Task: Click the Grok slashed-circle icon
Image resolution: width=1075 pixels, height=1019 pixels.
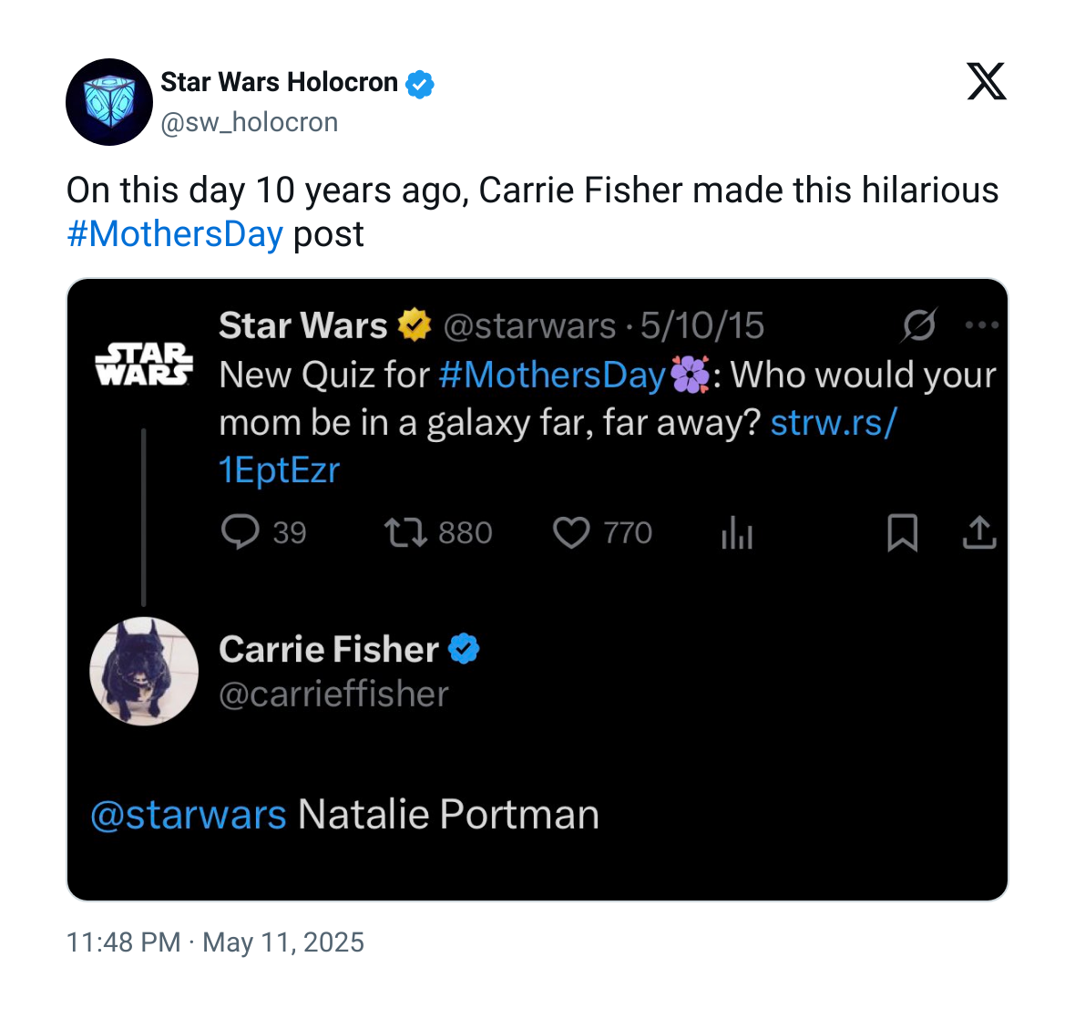Action: point(918,325)
